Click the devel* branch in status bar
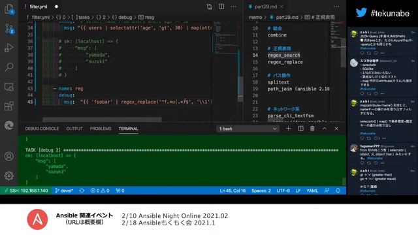The width and height of the screenshot is (418, 235). click(x=64, y=191)
